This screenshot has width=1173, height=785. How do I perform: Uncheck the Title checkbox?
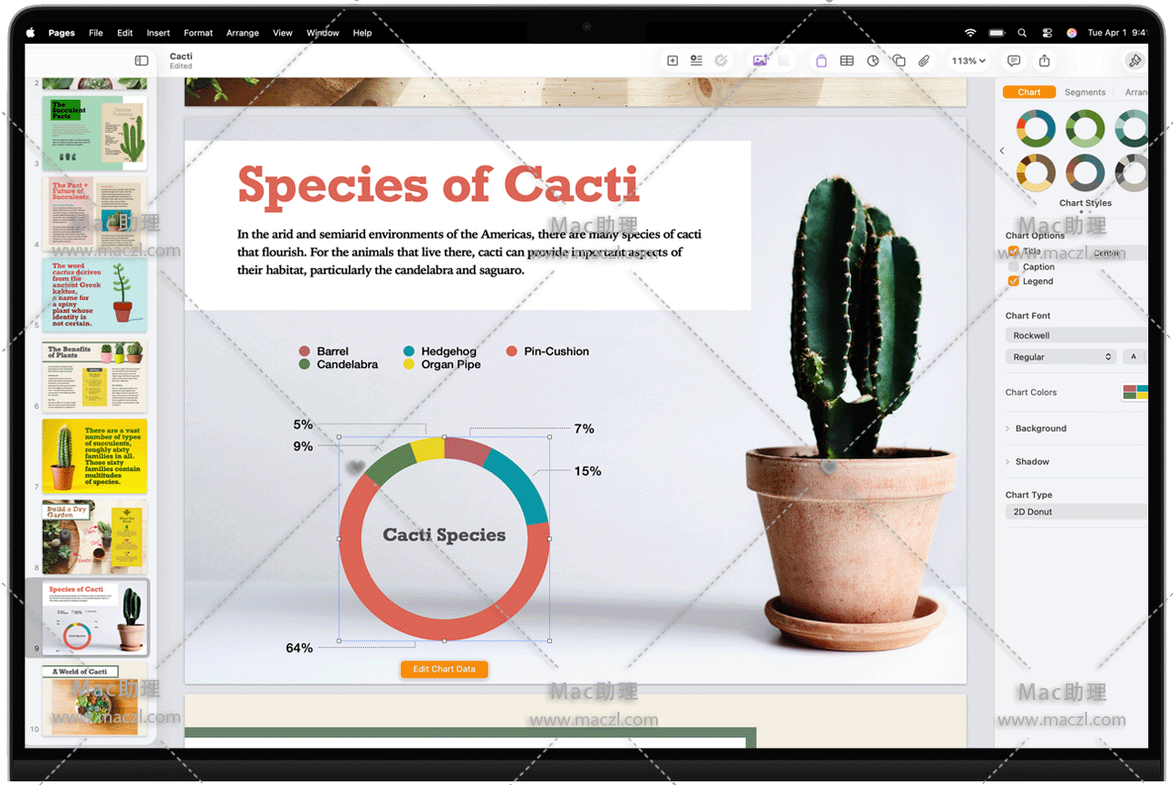click(1013, 252)
